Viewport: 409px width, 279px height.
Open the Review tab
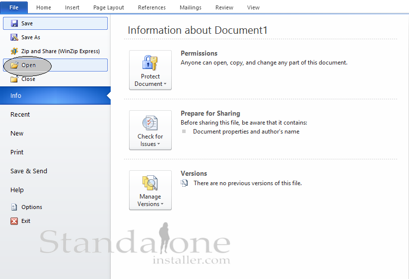[x=224, y=7]
